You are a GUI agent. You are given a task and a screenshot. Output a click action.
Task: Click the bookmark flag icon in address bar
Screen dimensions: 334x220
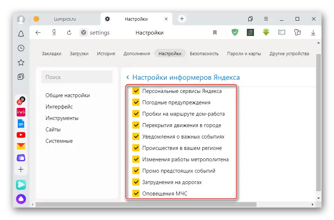pos(215,32)
